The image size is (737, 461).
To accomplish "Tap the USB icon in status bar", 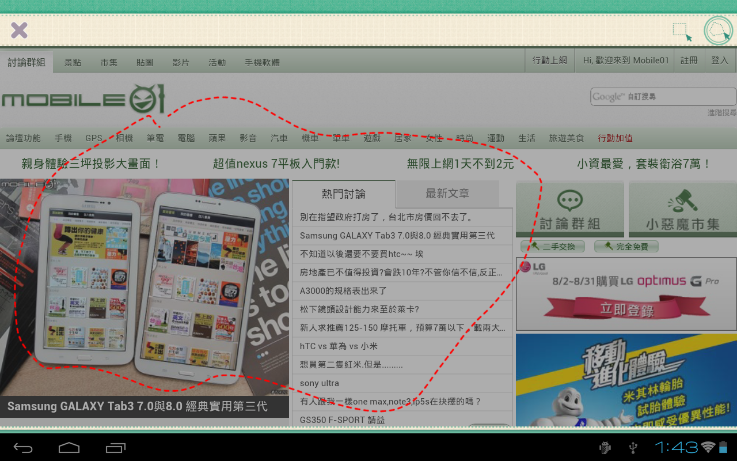I will (633, 447).
